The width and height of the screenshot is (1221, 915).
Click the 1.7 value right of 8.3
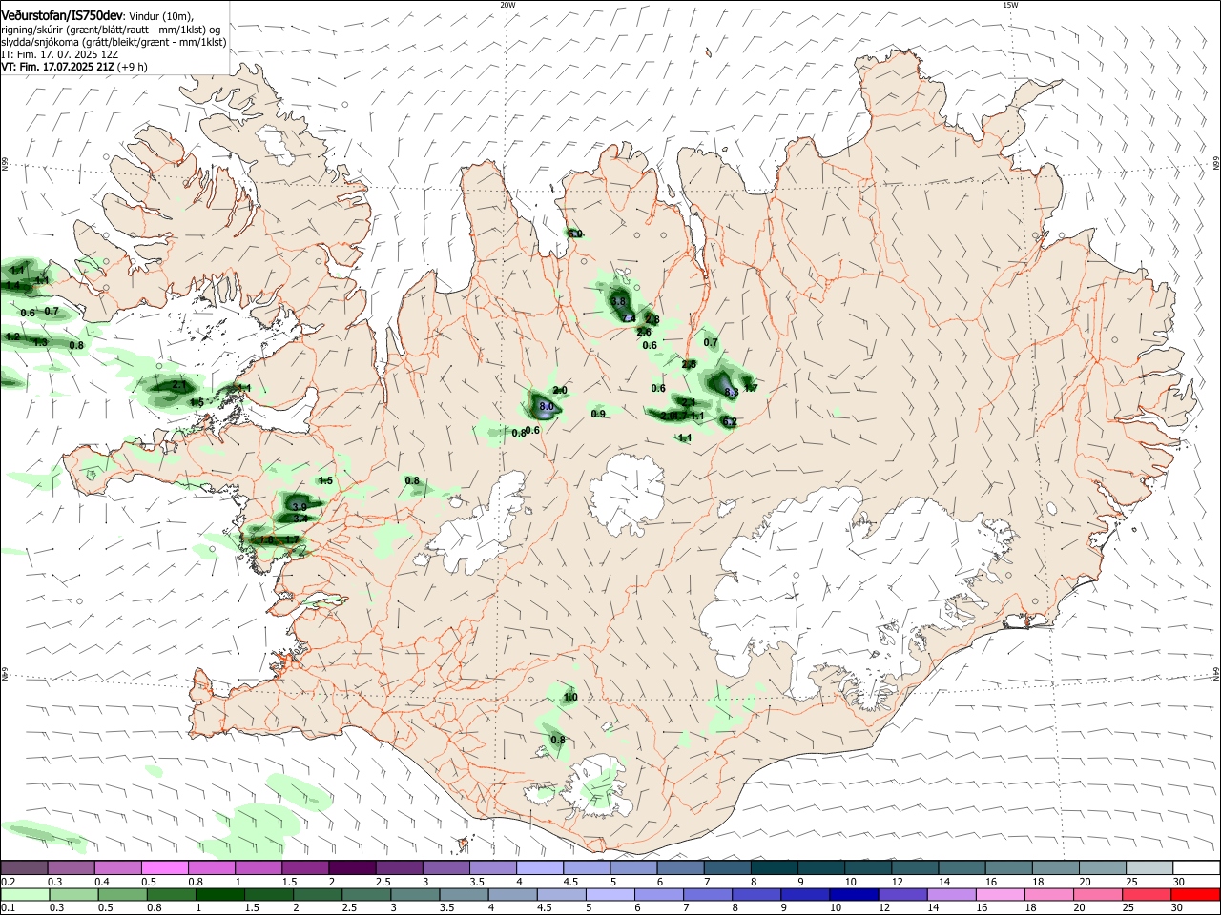[x=751, y=388]
